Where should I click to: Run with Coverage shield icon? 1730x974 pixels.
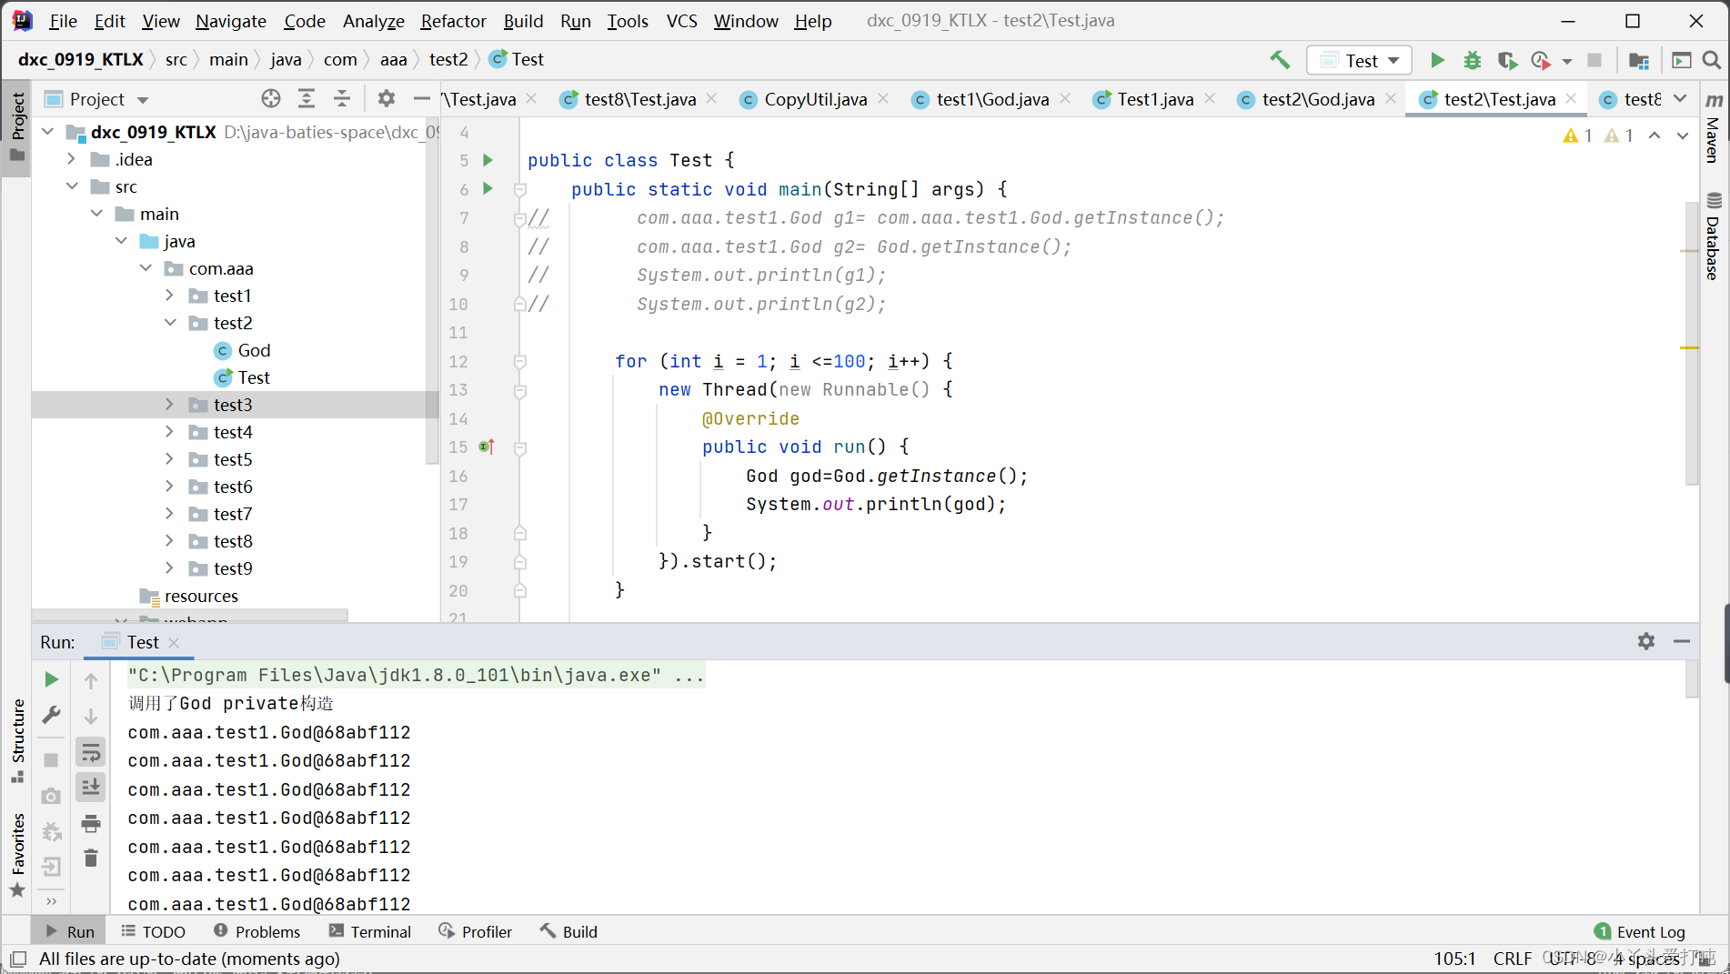coord(1506,60)
